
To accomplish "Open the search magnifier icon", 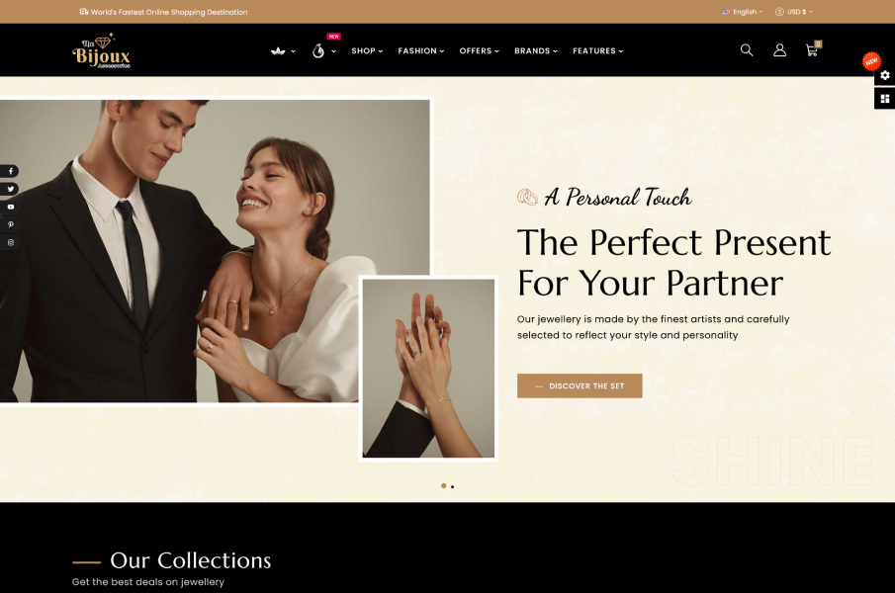I will (x=746, y=50).
